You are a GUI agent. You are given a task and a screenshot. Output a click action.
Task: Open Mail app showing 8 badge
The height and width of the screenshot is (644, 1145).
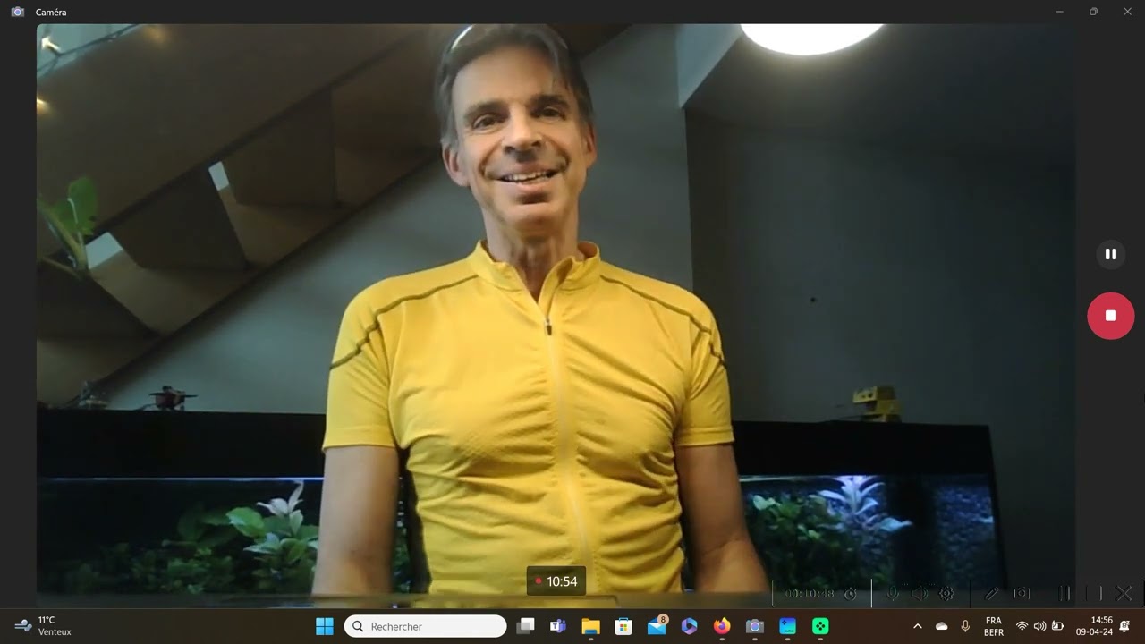point(657,625)
